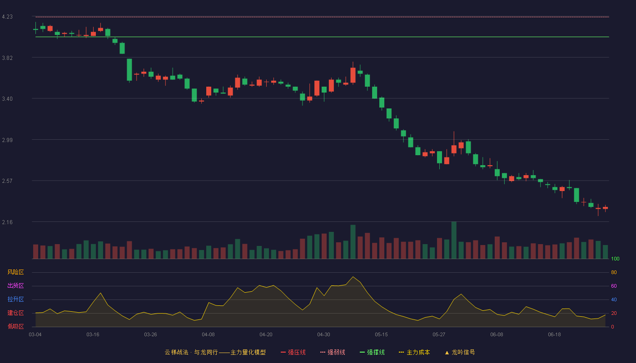Click the 3.82 price axis label
Screen dimensions: 636x363
7,58
